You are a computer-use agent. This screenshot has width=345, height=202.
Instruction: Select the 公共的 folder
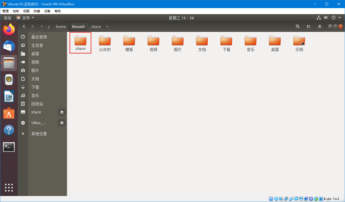[x=105, y=43]
